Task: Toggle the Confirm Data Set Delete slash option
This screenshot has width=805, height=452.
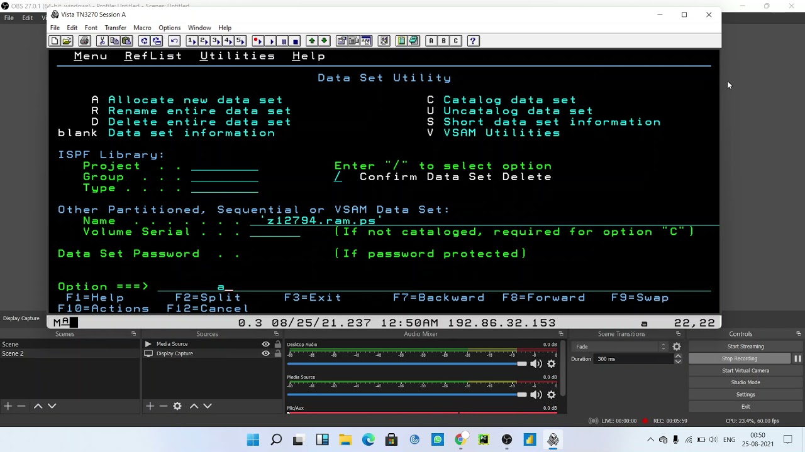Action: (338, 177)
